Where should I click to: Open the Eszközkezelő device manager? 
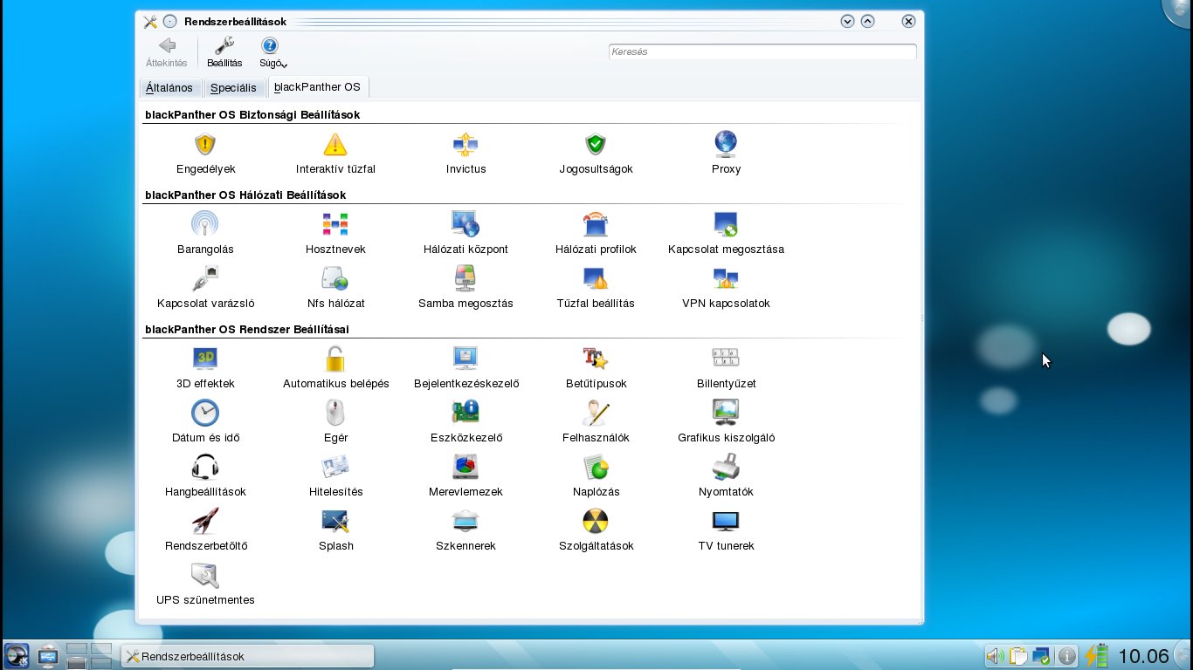(465, 422)
